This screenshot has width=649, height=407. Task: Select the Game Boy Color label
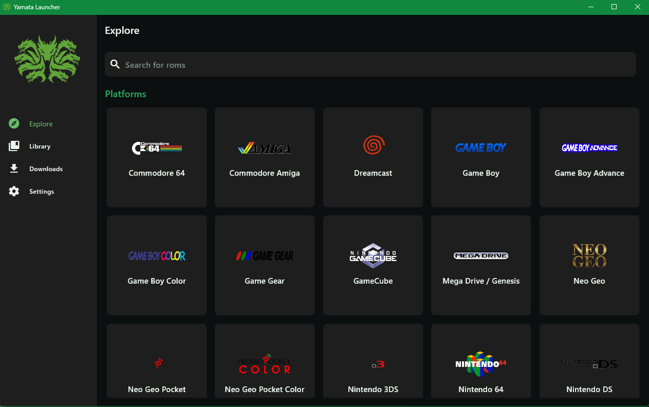(x=157, y=281)
